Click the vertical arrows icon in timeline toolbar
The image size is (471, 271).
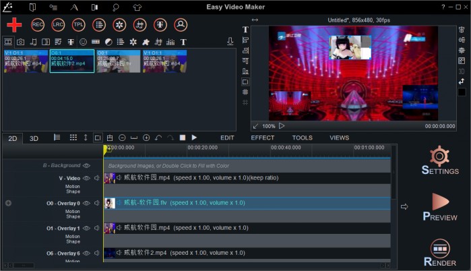[x=86, y=138]
